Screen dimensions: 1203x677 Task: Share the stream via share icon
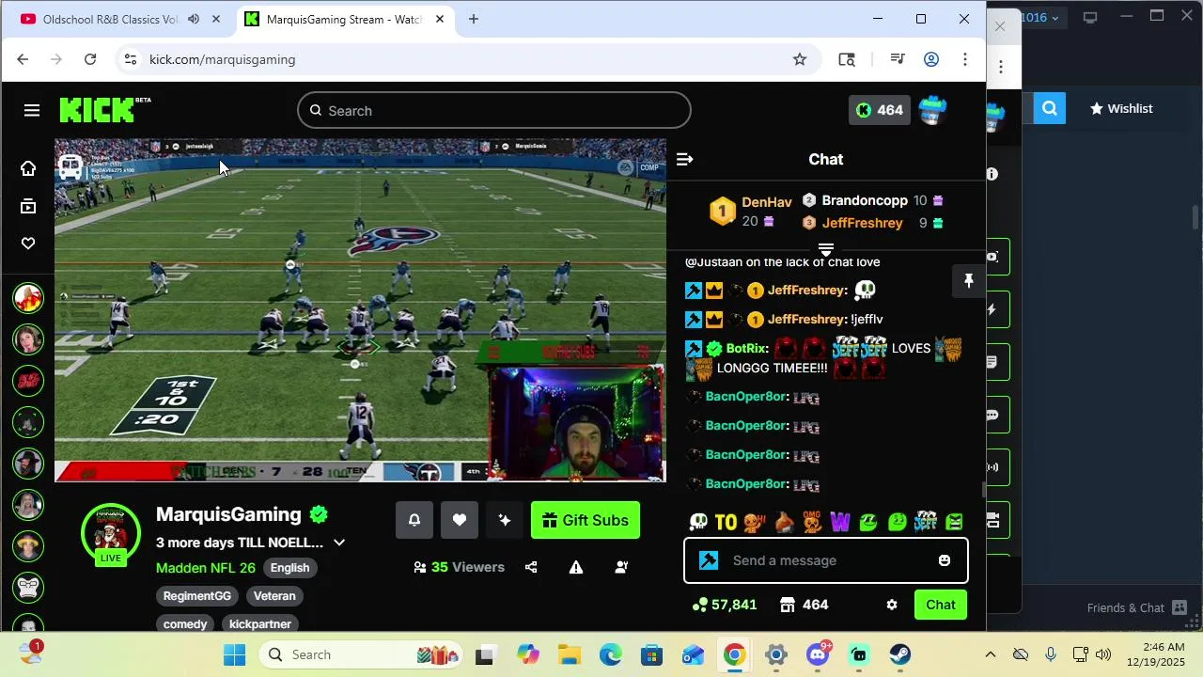(531, 567)
